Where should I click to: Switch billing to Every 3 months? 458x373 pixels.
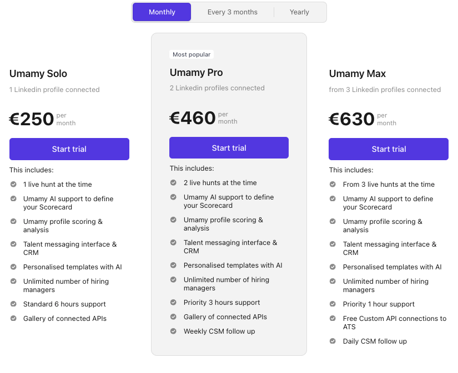(232, 12)
